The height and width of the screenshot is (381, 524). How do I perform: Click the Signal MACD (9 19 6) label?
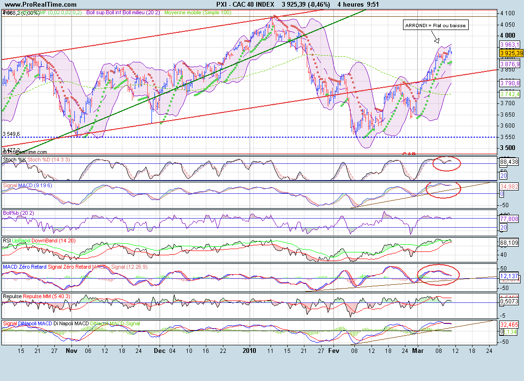pos(28,185)
